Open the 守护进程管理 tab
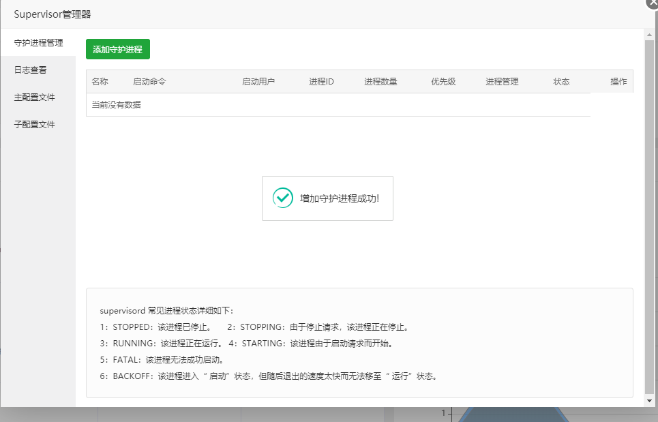 pyautogui.click(x=38, y=42)
